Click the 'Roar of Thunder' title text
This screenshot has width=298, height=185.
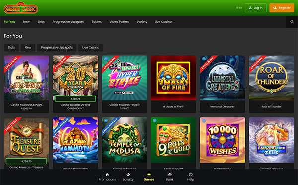point(272,107)
